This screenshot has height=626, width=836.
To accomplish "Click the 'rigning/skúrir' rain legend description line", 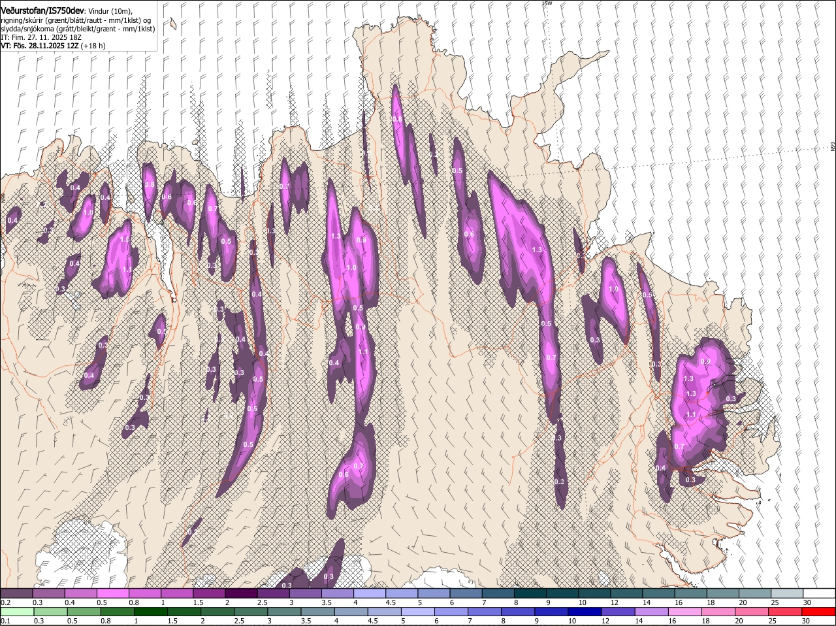I will coord(76,20).
